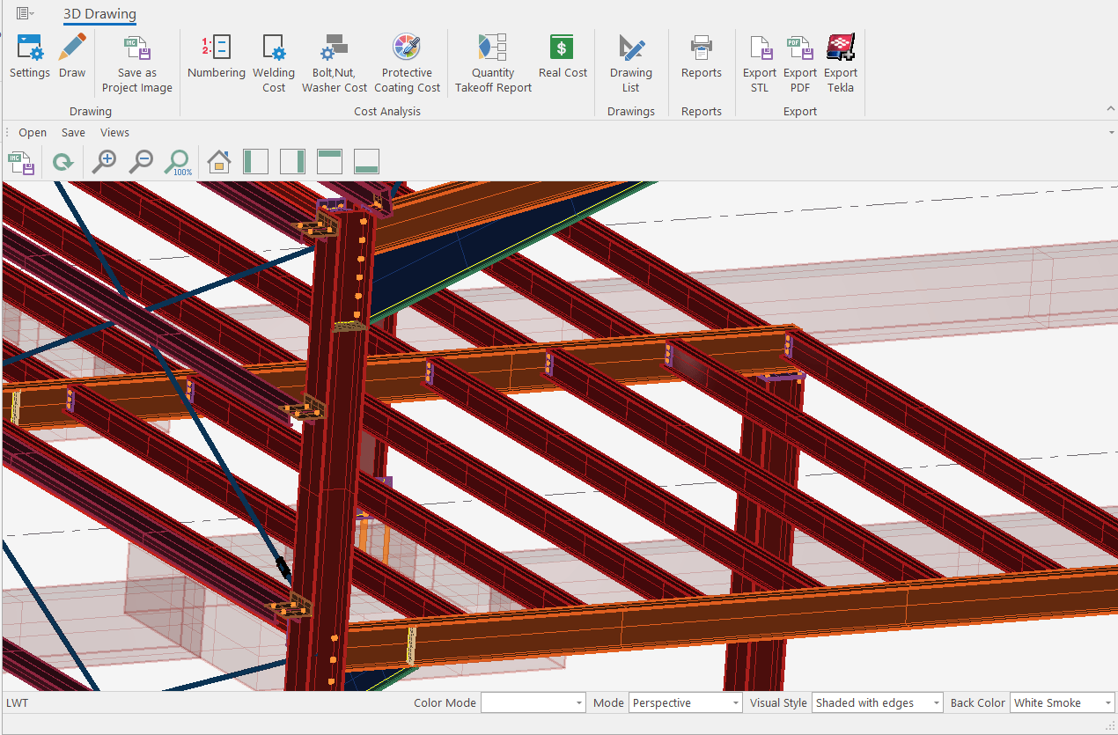
Task: Switch to the top view icon
Action: pyautogui.click(x=329, y=162)
